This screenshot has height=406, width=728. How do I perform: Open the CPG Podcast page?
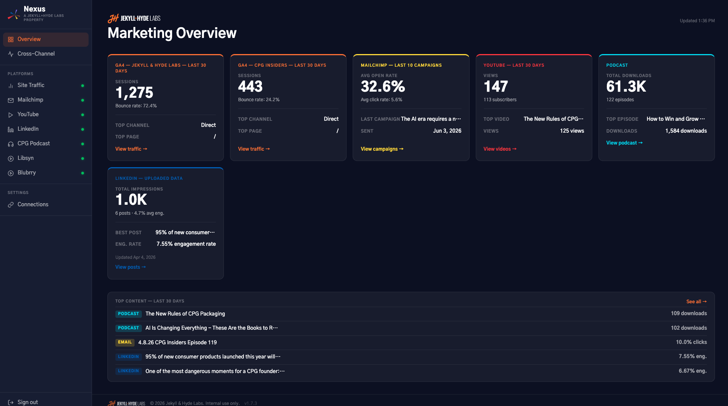click(46, 144)
